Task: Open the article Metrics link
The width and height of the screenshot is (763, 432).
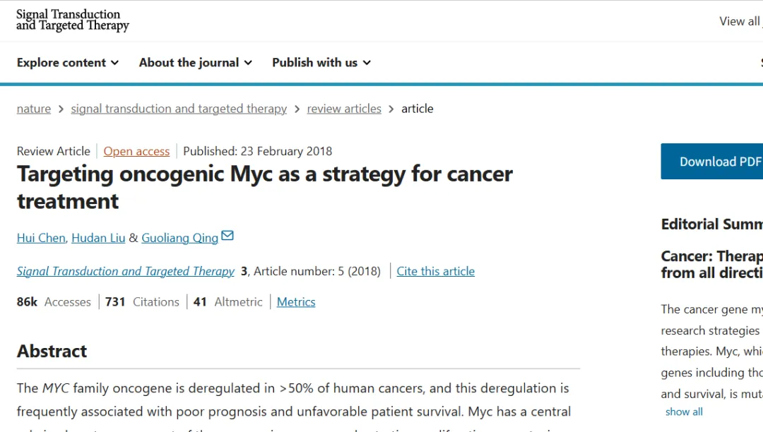Action: tap(296, 302)
